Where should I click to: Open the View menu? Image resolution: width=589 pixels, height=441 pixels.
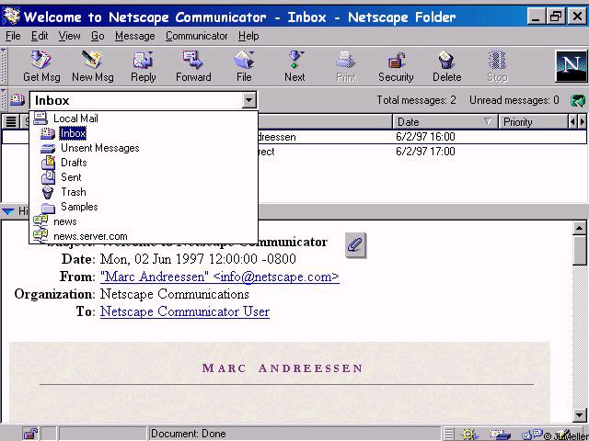(x=70, y=36)
